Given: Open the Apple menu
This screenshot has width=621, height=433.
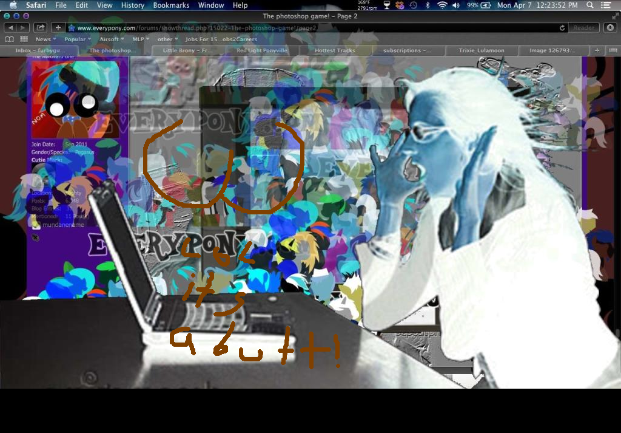Looking at the screenshot, I should click(13, 5).
